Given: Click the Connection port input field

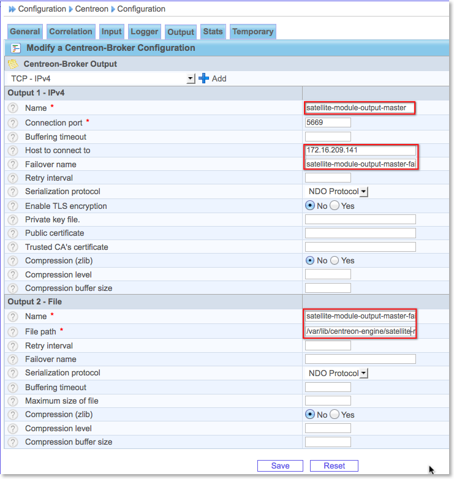Looking at the screenshot, I should pos(328,123).
